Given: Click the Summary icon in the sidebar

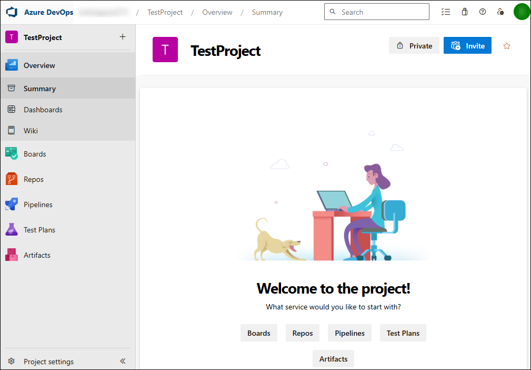Looking at the screenshot, I should [x=12, y=88].
